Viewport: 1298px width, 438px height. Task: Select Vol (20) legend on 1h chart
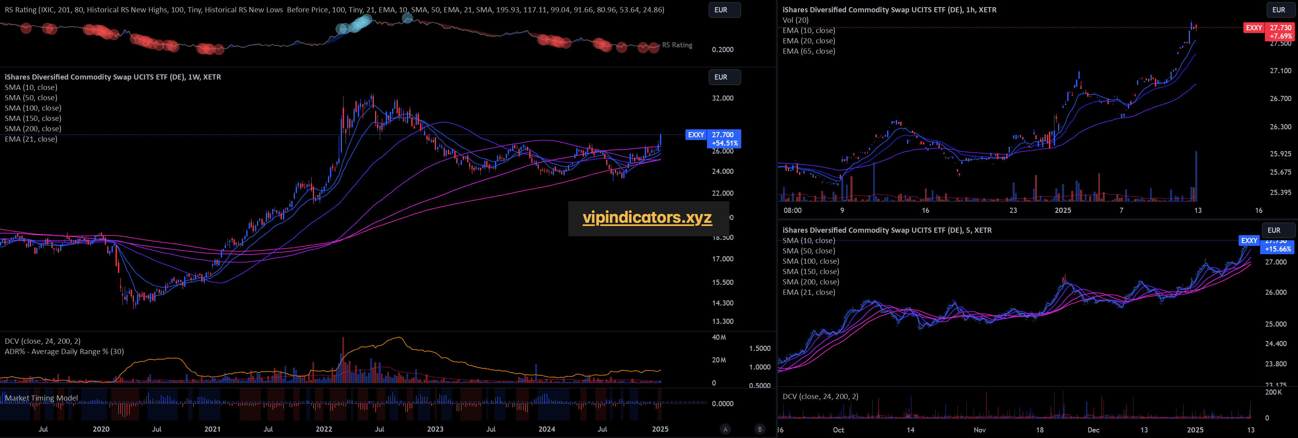[x=795, y=20]
